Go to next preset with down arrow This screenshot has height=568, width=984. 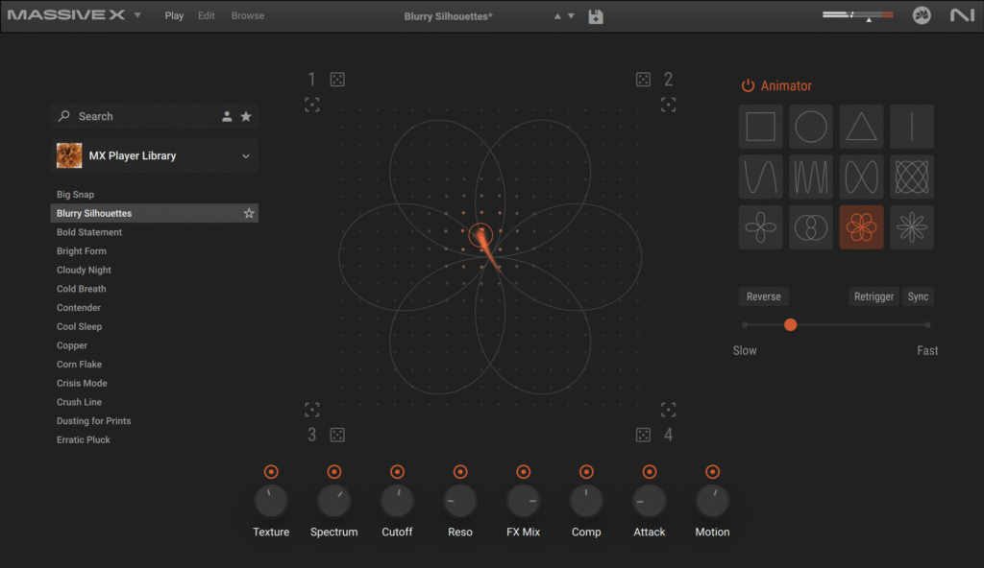tap(571, 16)
